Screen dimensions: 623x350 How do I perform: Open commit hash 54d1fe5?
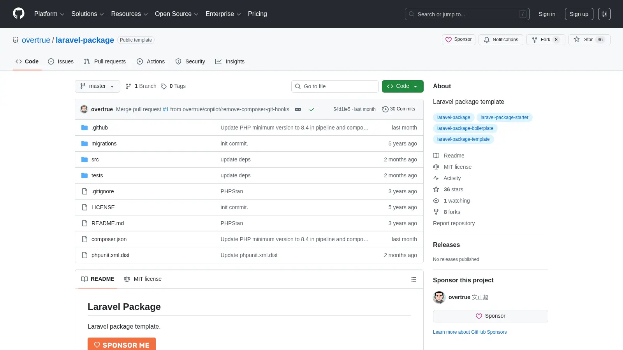(x=342, y=109)
